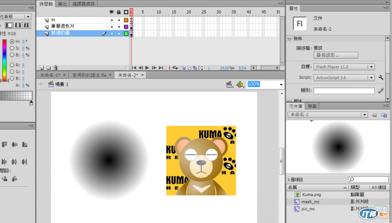Play the timeline animation
392x223 pixels.
click(147, 68)
